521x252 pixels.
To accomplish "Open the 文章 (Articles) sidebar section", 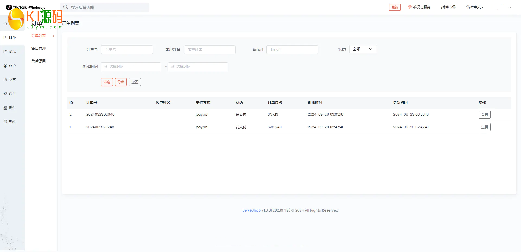I will point(10,80).
